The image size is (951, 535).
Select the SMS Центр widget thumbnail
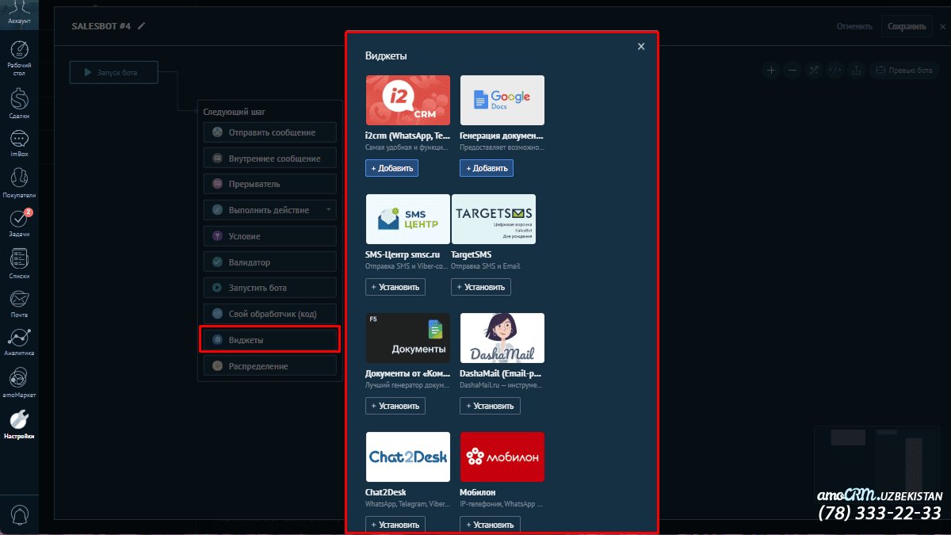coord(407,219)
